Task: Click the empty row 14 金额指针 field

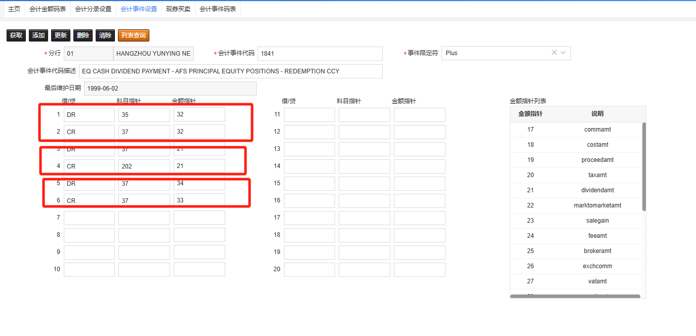Action: (420, 166)
